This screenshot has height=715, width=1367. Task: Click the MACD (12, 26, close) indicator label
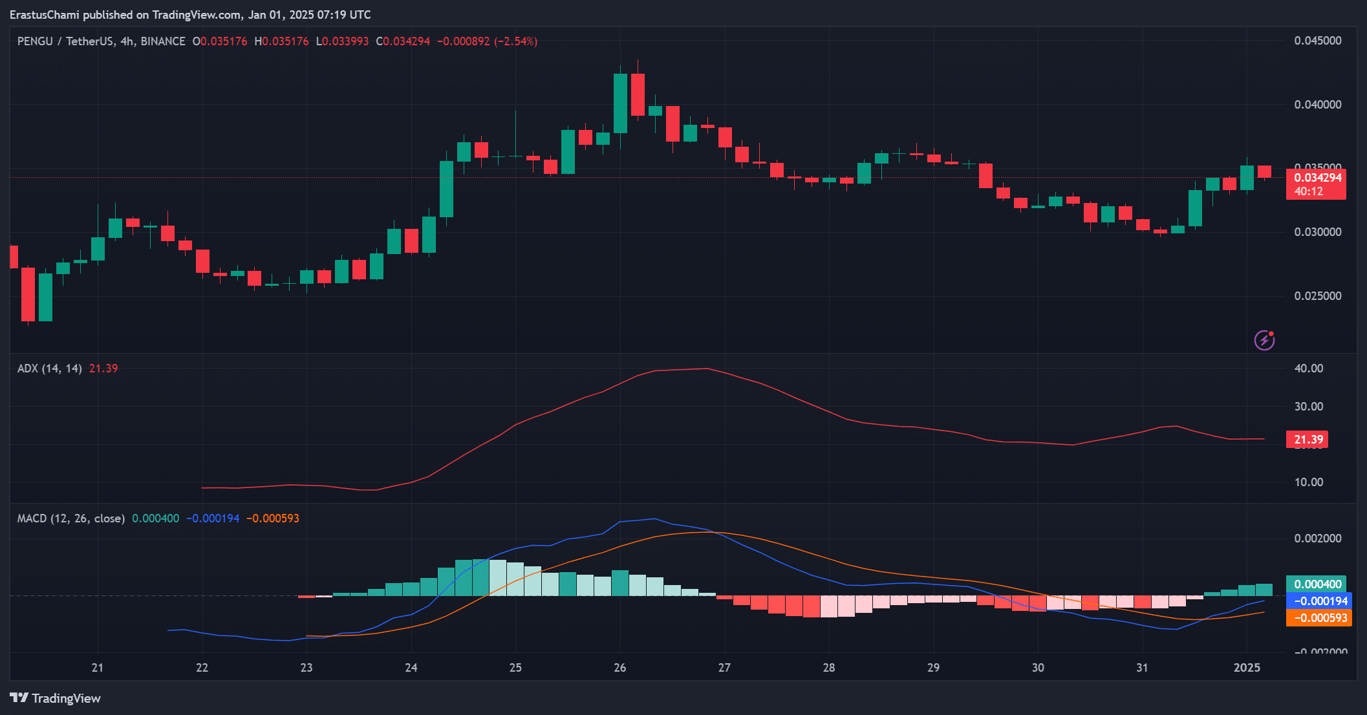(71, 518)
